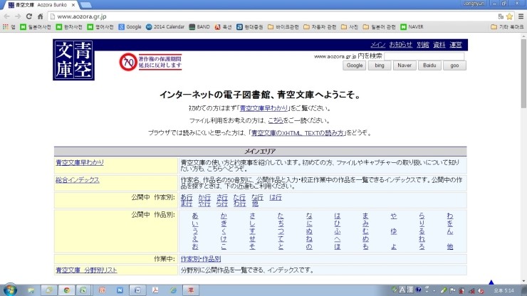Open the Word icon in the taskbar
Viewport: 527px width, 296px height.
[137, 290]
